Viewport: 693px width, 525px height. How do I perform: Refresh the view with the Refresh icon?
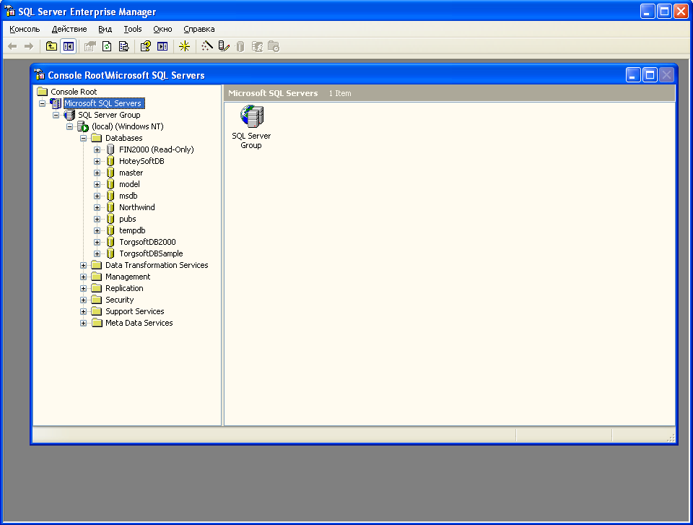click(x=107, y=46)
